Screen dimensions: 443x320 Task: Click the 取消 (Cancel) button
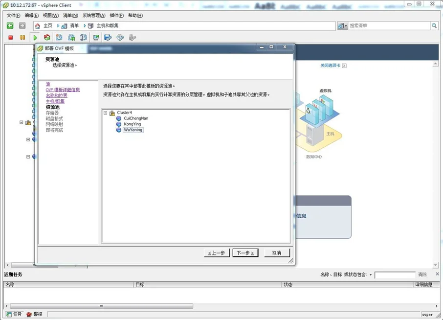[277, 253]
